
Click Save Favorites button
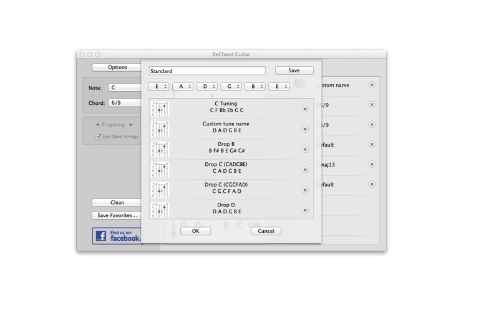pyautogui.click(x=117, y=215)
